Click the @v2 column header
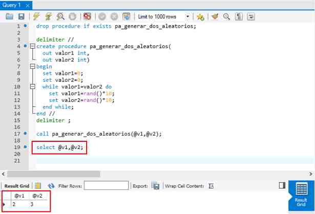 tap(37, 196)
